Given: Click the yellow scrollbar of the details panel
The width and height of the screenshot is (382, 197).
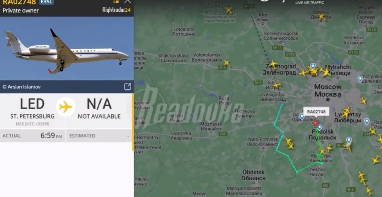Looking at the screenshot, I should tap(133, 122).
